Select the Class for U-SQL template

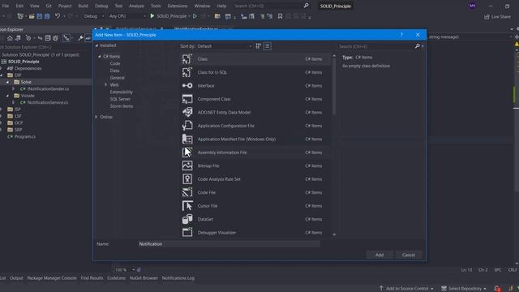(255, 72)
